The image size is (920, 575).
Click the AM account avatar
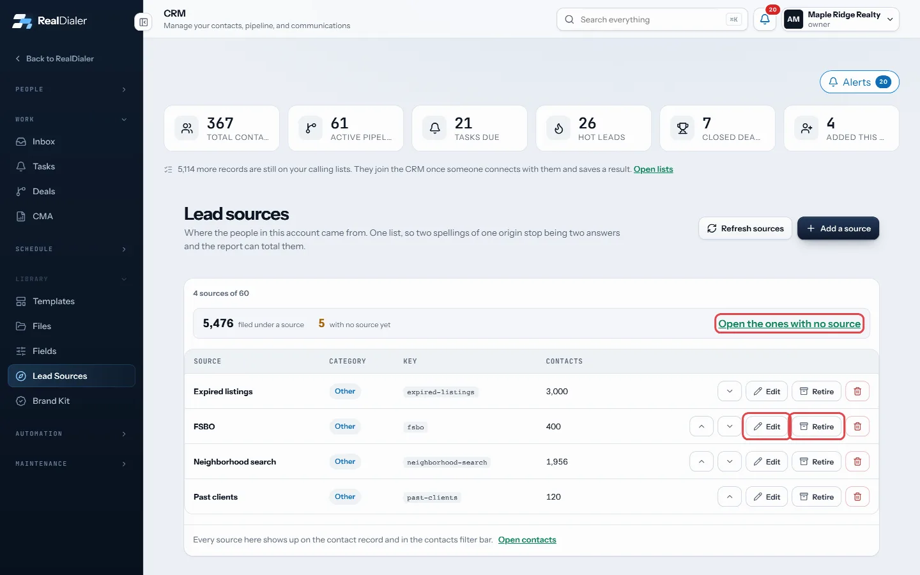(x=793, y=19)
